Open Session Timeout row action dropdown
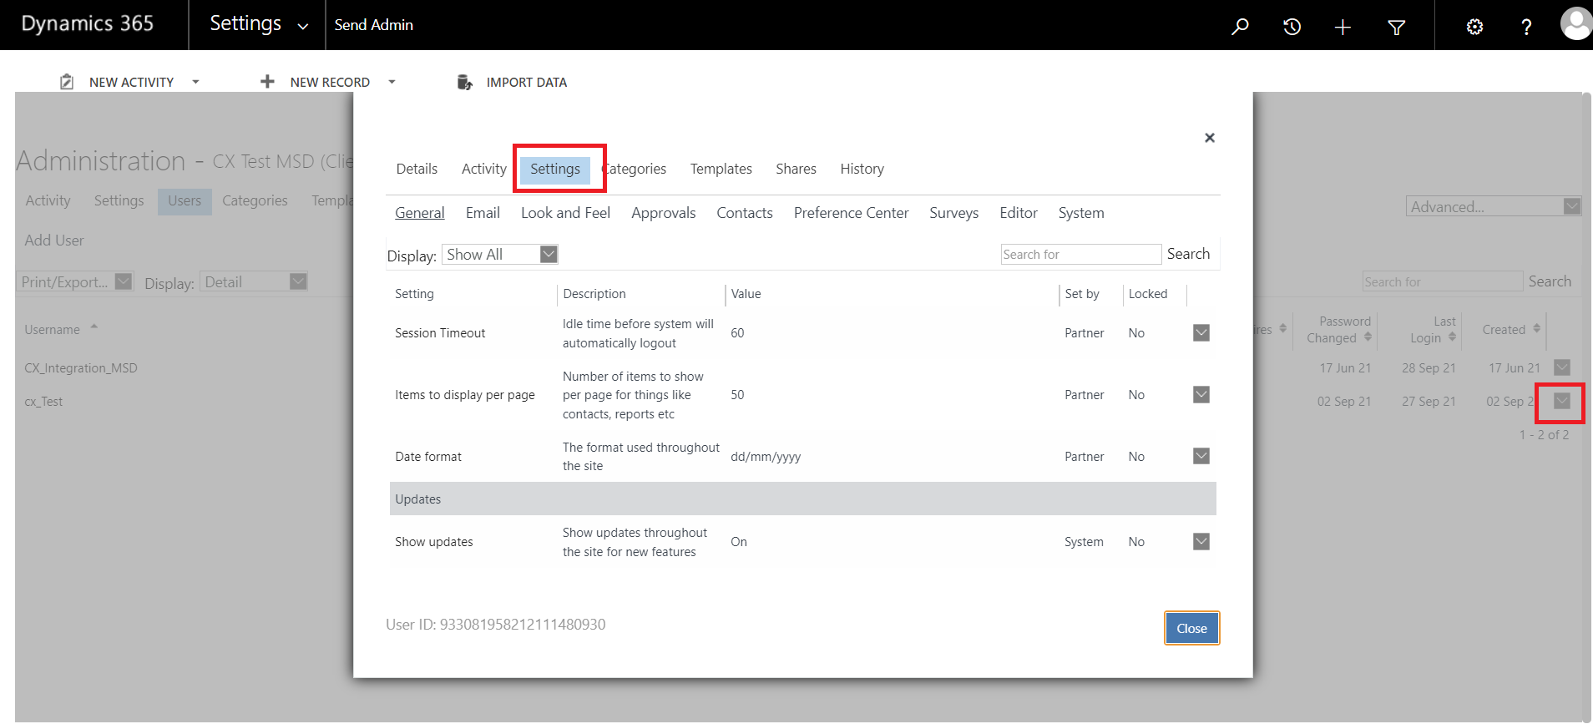 [1201, 332]
